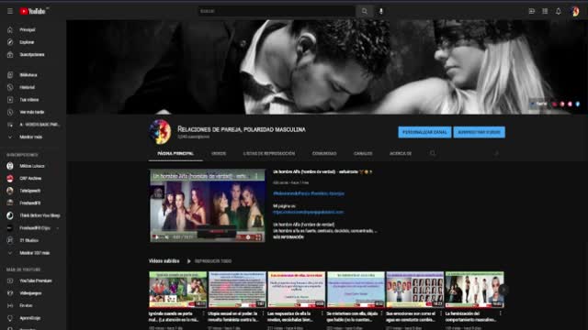Open options menu for first uploaded video
This screenshot has width=588, height=330.
coord(204,313)
